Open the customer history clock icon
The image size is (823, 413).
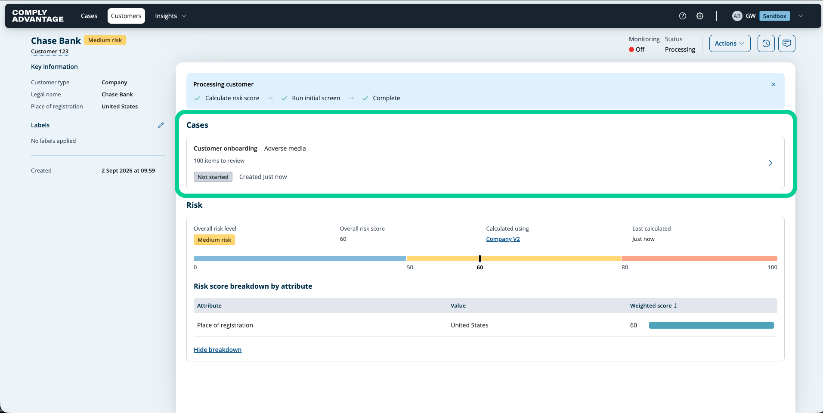point(766,43)
